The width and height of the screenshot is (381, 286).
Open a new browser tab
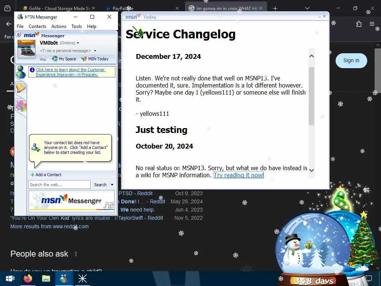tap(275, 9)
